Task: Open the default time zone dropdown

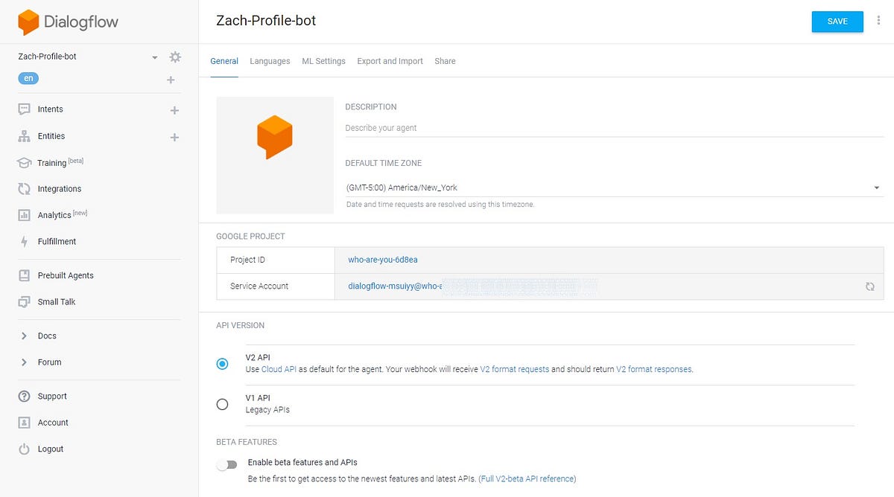Action: [876, 188]
